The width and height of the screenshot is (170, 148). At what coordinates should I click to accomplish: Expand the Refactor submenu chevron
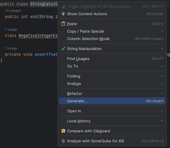[x=162, y=93]
